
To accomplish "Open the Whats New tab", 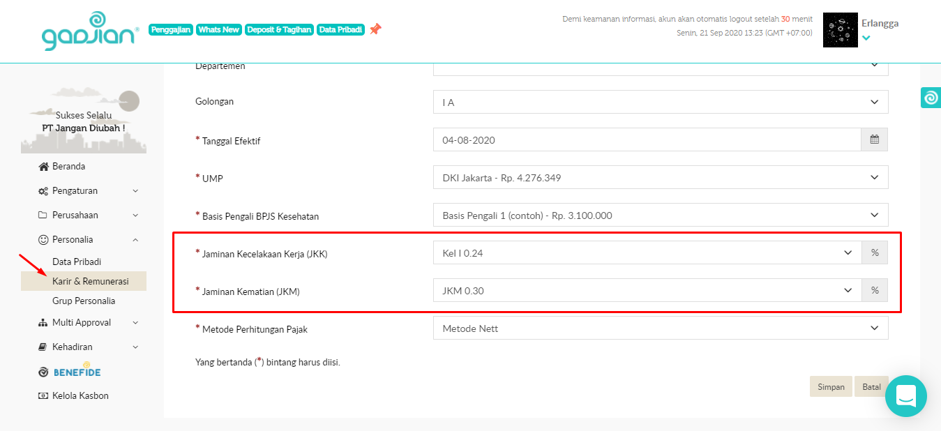I will [219, 30].
